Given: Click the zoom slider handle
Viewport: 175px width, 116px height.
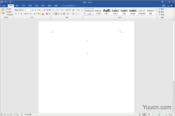Looking at the screenshot, I should pyautogui.click(x=159, y=115).
